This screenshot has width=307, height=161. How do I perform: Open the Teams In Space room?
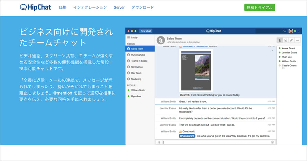140,61
